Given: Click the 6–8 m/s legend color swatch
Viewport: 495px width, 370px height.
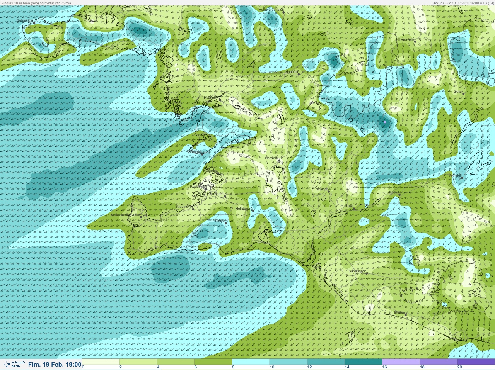Looking at the screenshot, I should pyautogui.click(x=213, y=362).
